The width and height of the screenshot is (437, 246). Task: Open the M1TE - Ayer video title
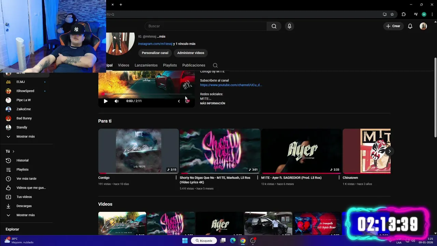[291, 178]
